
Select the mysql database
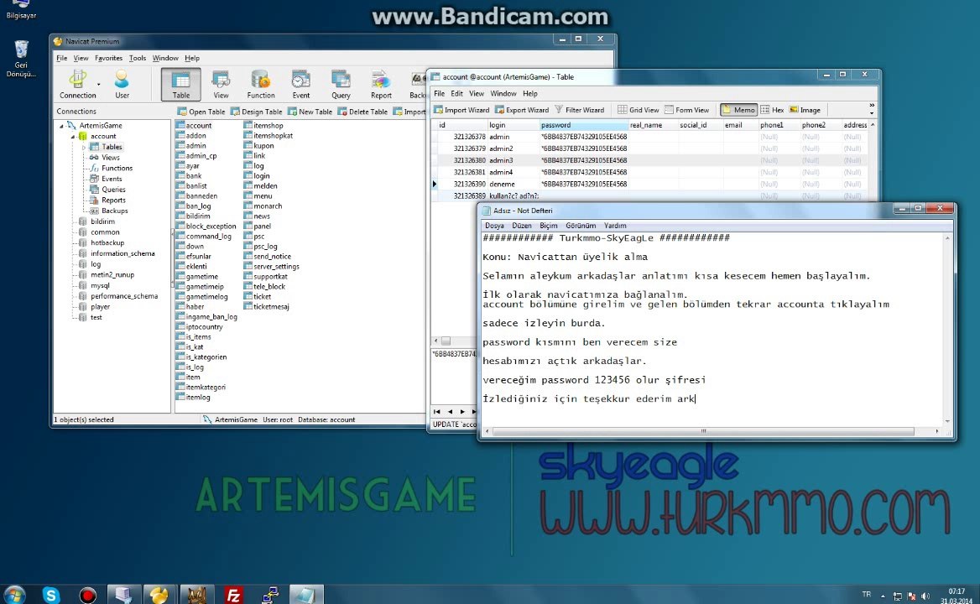100,285
